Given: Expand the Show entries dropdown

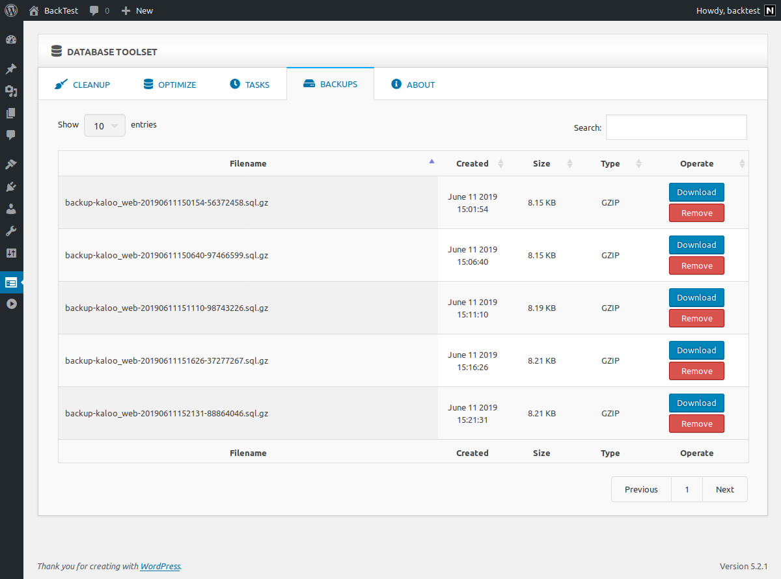Looking at the screenshot, I should tap(105, 126).
